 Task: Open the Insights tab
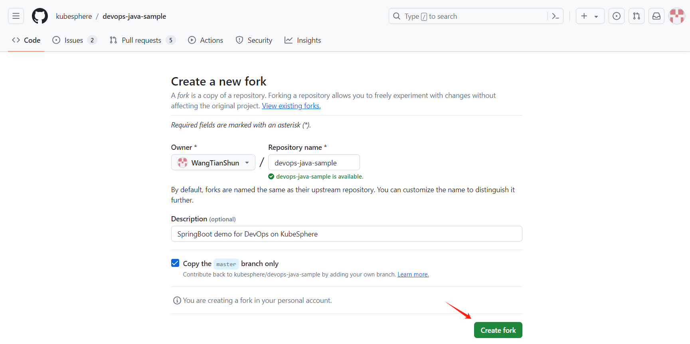[302, 40]
